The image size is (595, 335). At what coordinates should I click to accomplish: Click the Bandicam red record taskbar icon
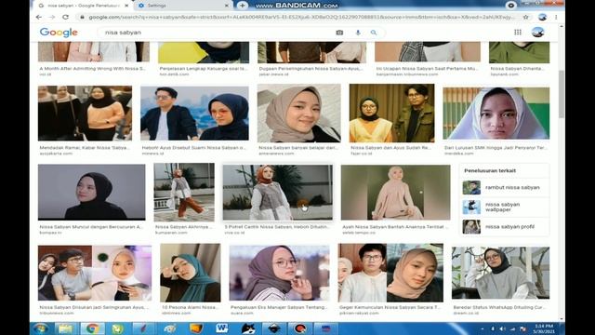299,328
